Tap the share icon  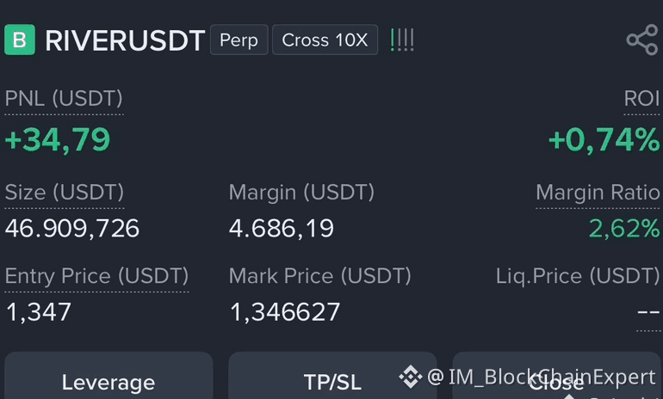coord(642,40)
